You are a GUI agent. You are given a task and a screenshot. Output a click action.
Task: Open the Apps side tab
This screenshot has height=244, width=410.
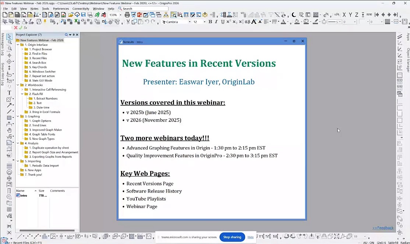pos(408,37)
